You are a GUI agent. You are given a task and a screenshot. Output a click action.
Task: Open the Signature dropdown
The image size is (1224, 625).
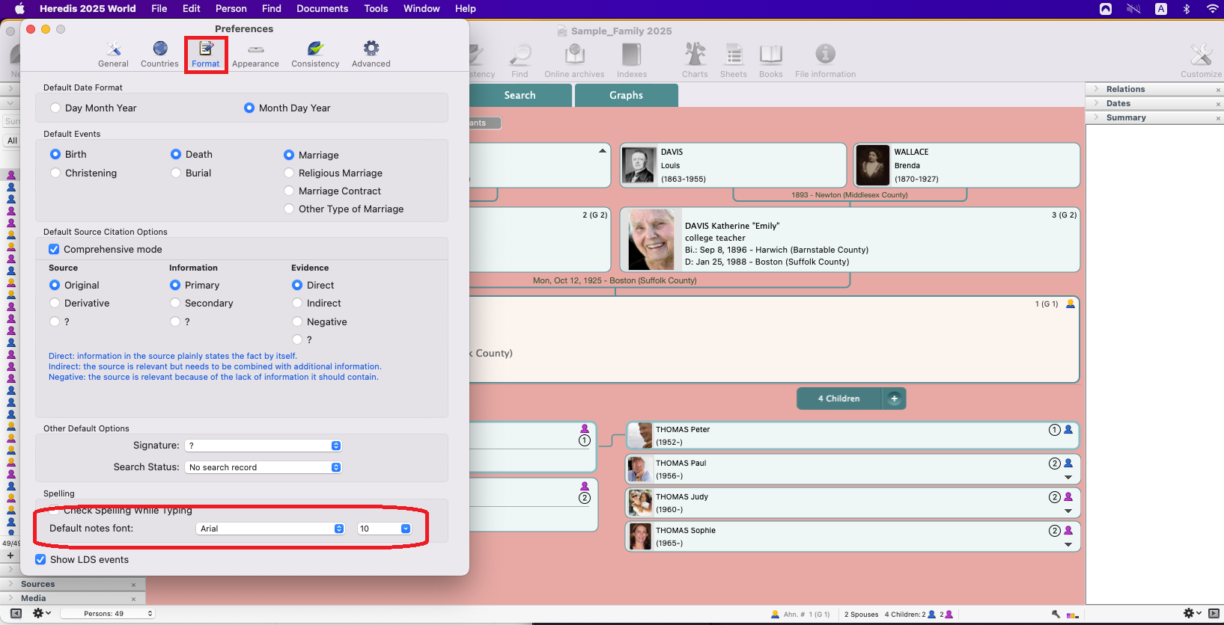[264, 446]
